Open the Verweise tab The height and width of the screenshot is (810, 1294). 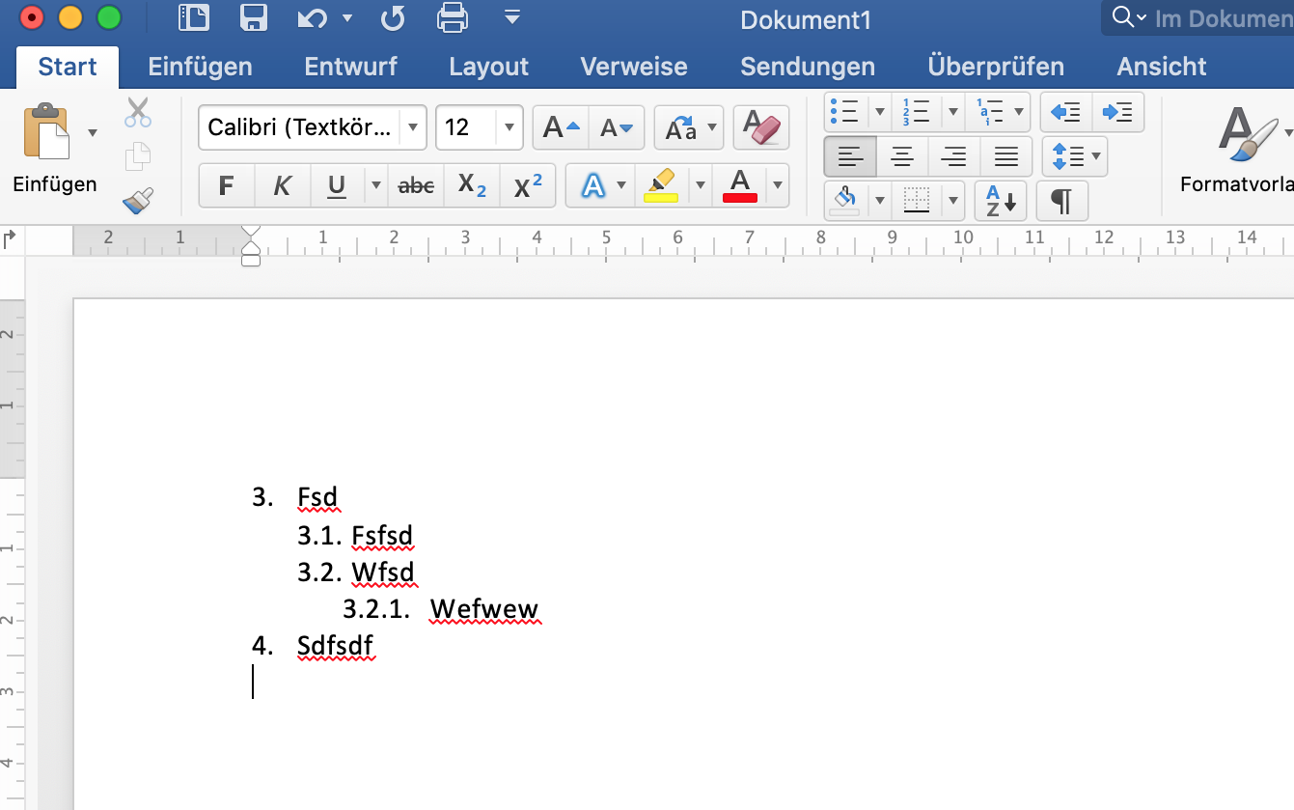coord(634,67)
